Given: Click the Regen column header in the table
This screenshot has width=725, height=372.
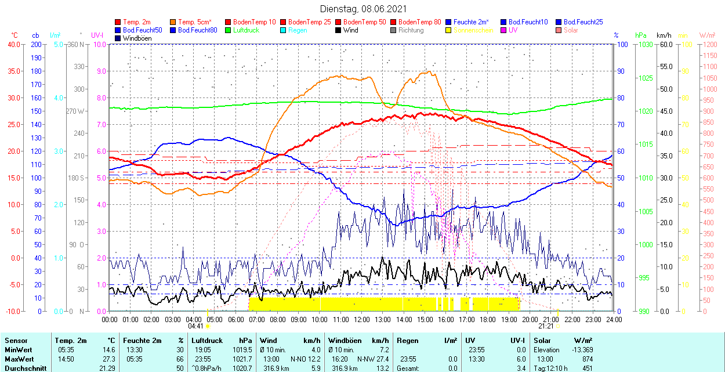Looking at the screenshot, I should [408, 341].
